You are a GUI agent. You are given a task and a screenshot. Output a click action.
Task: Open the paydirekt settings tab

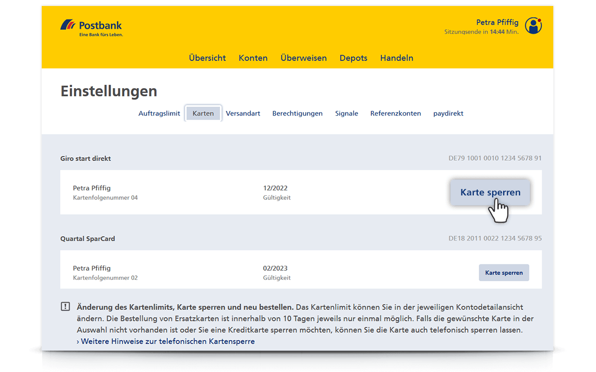(448, 114)
